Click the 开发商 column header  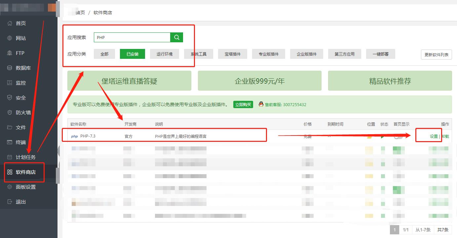[x=131, y=124]
